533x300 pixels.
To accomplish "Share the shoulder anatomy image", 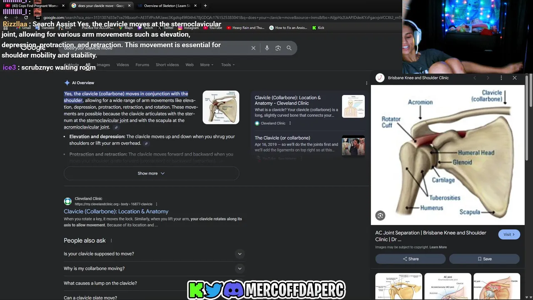I will [411, 259].
